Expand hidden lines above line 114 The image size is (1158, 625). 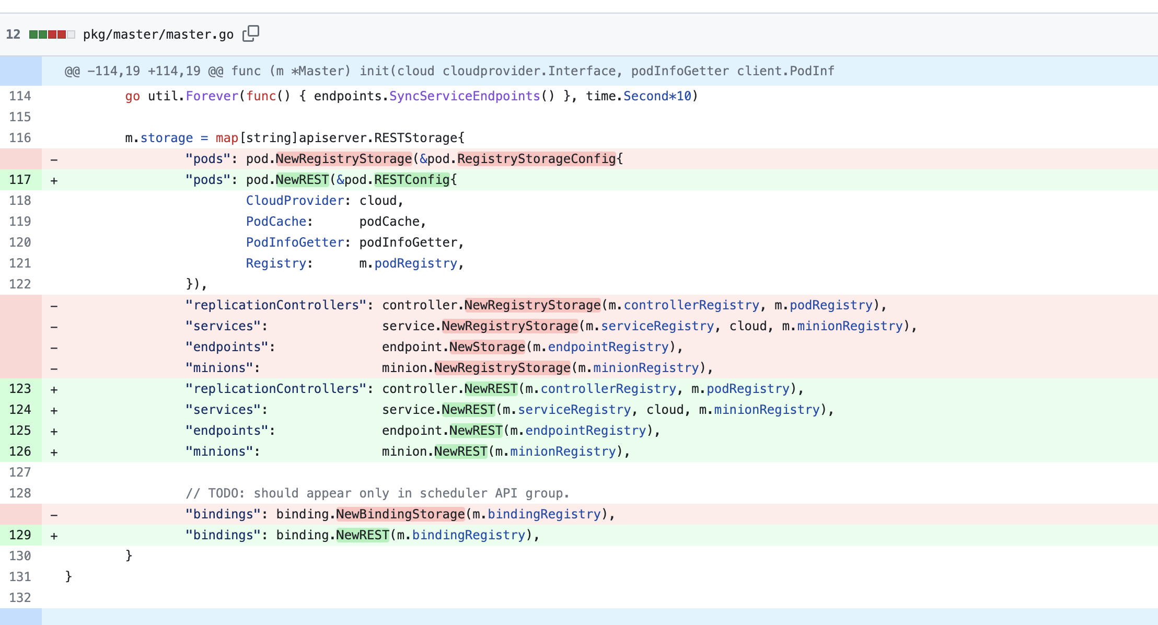[x=20, y=71]
